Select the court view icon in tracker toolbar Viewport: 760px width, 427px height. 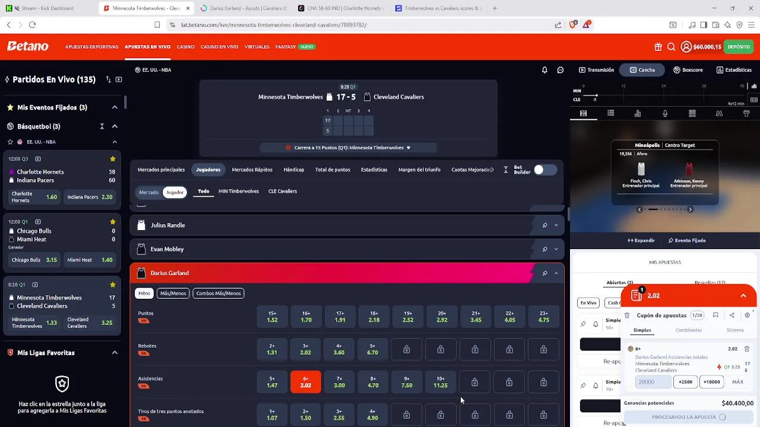(x=583, y=113)
